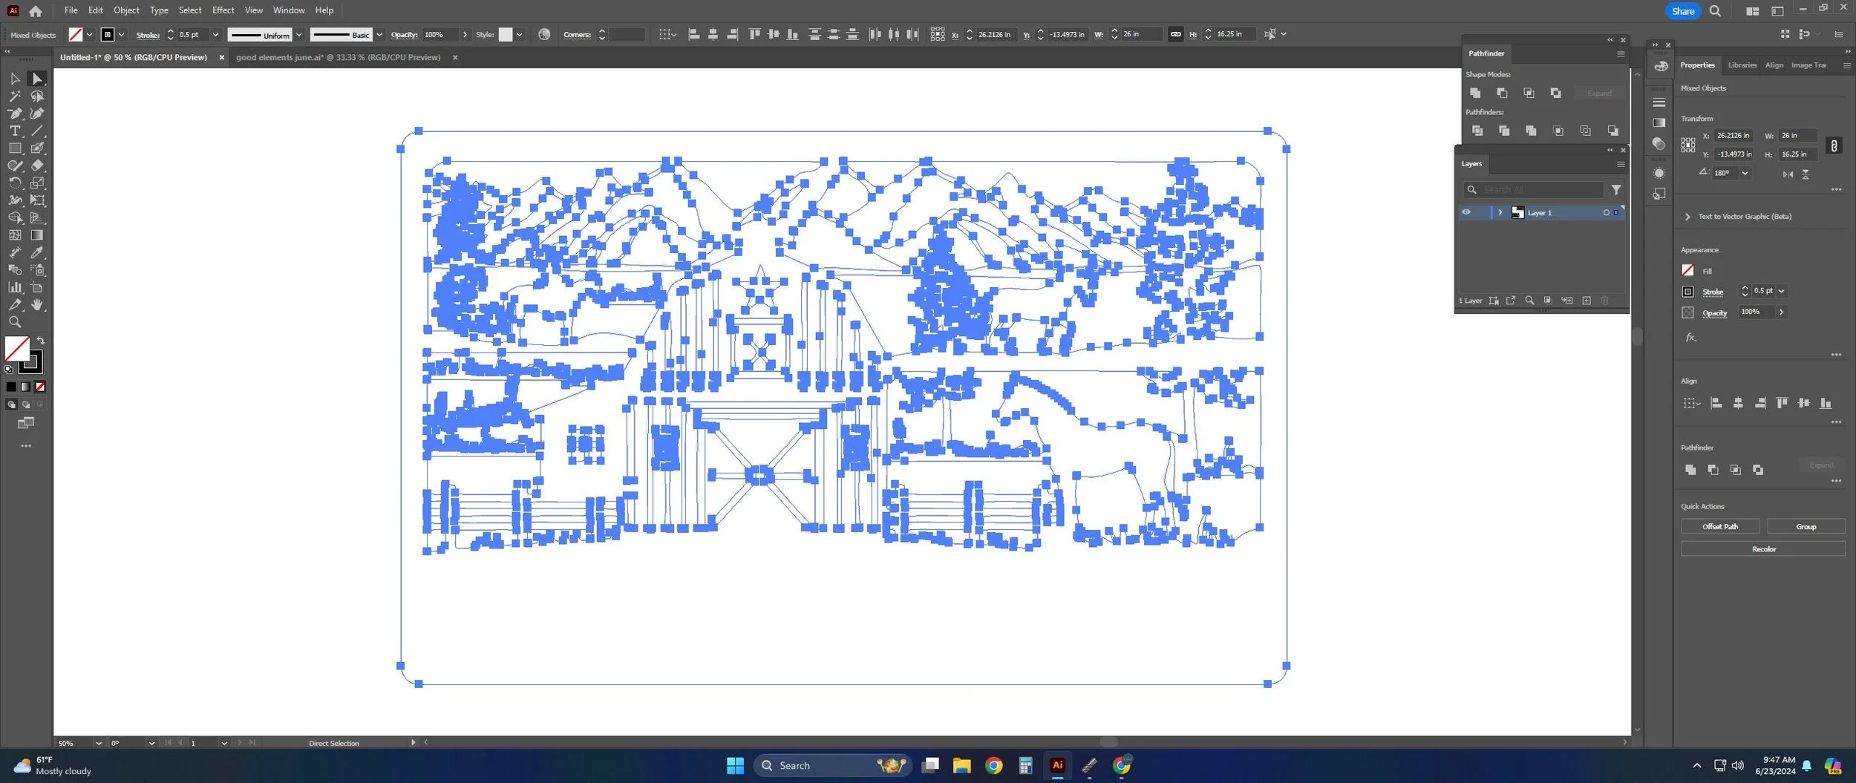
Task: Switch to good elements june.ai tab
Action: pos(338,57)
